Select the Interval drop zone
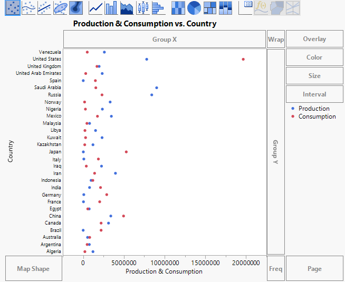This screenshot has height=282, width=345. coord(314,94)
